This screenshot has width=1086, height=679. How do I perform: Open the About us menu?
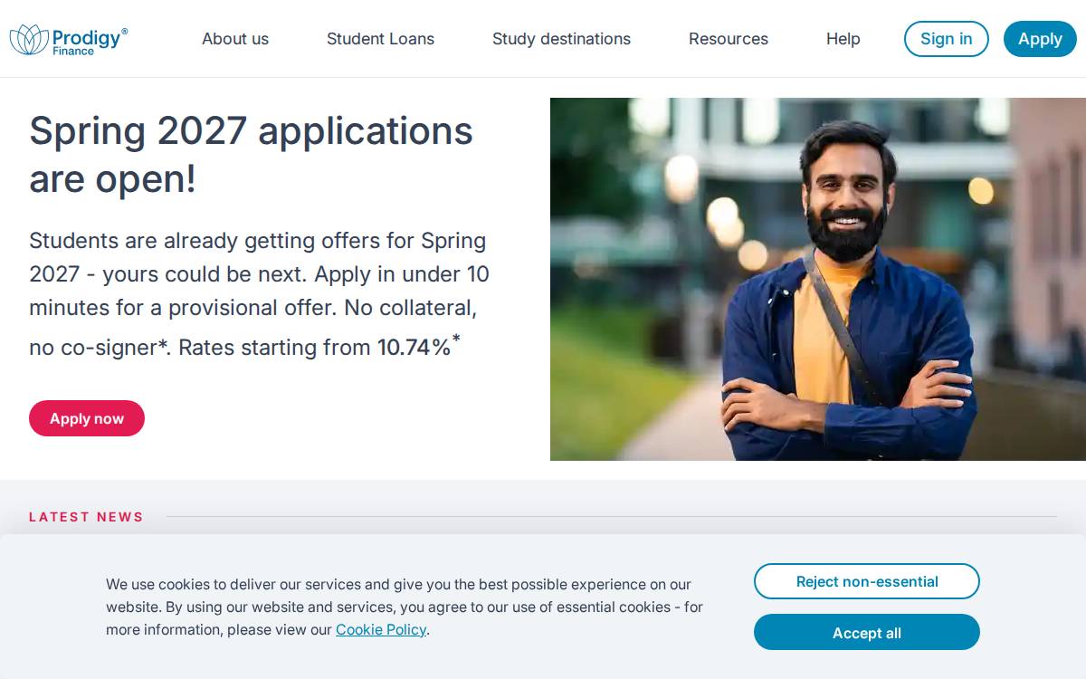pyautogui.click(x=235, y=39)
